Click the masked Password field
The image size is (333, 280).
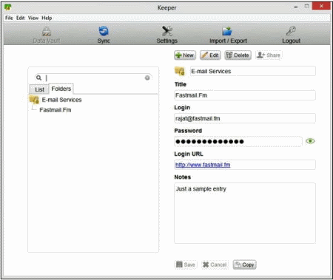point(238,142)
